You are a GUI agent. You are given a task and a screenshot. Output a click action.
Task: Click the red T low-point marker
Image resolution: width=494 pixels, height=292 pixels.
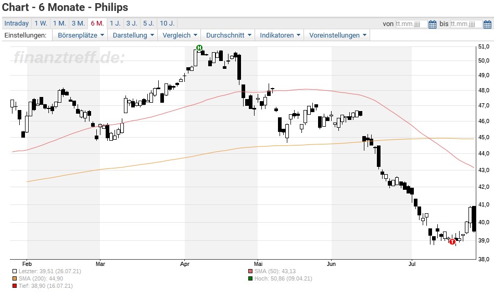pyautogui.click(x=452, y=242)
